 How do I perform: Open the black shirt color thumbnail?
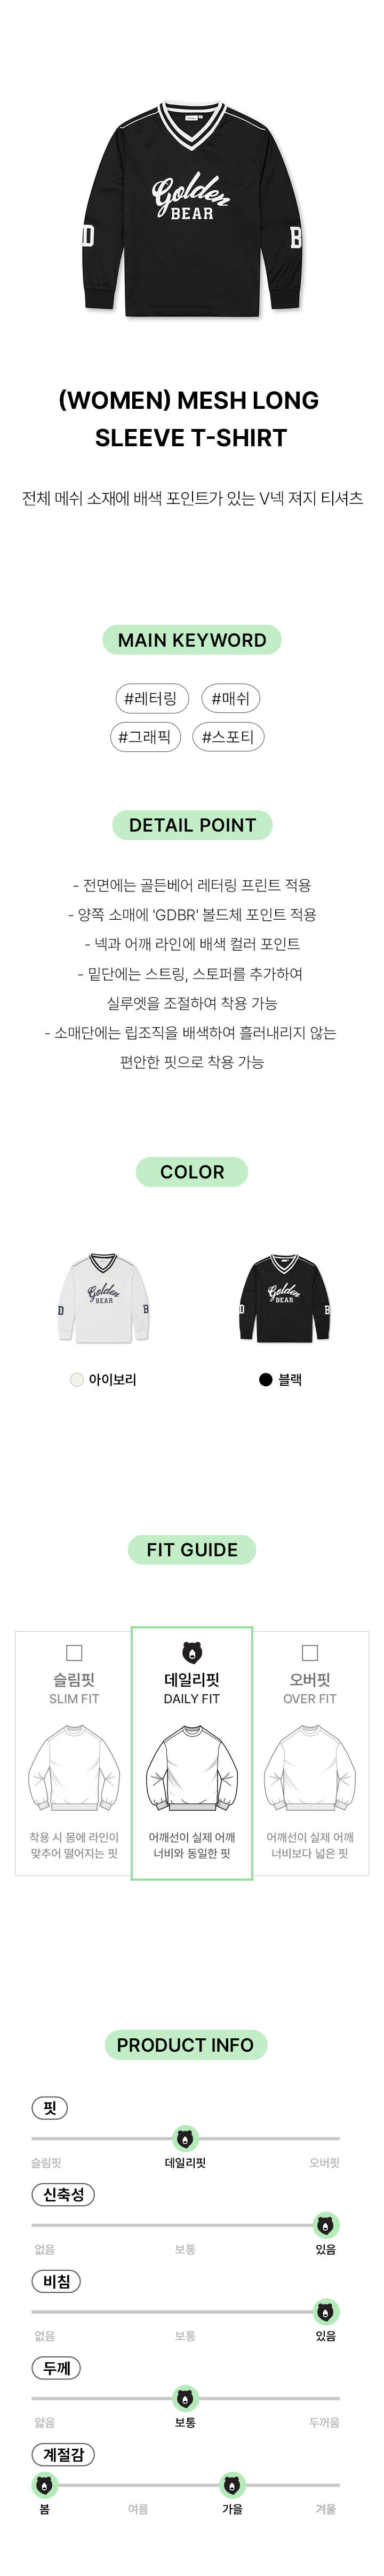pos(285,1297)
